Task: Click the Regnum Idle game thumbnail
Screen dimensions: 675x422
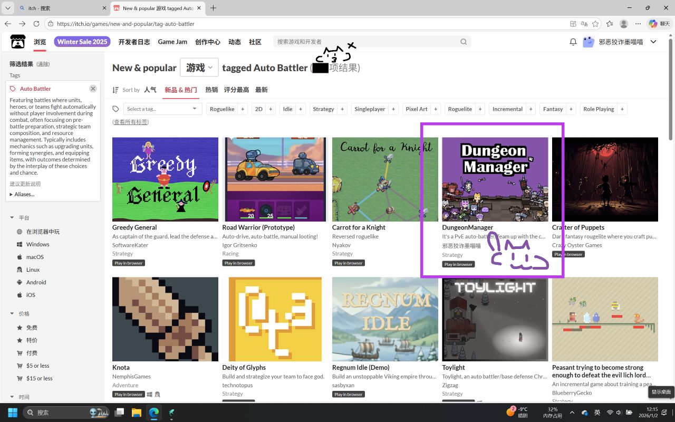Action: click(x=385, y=319)
